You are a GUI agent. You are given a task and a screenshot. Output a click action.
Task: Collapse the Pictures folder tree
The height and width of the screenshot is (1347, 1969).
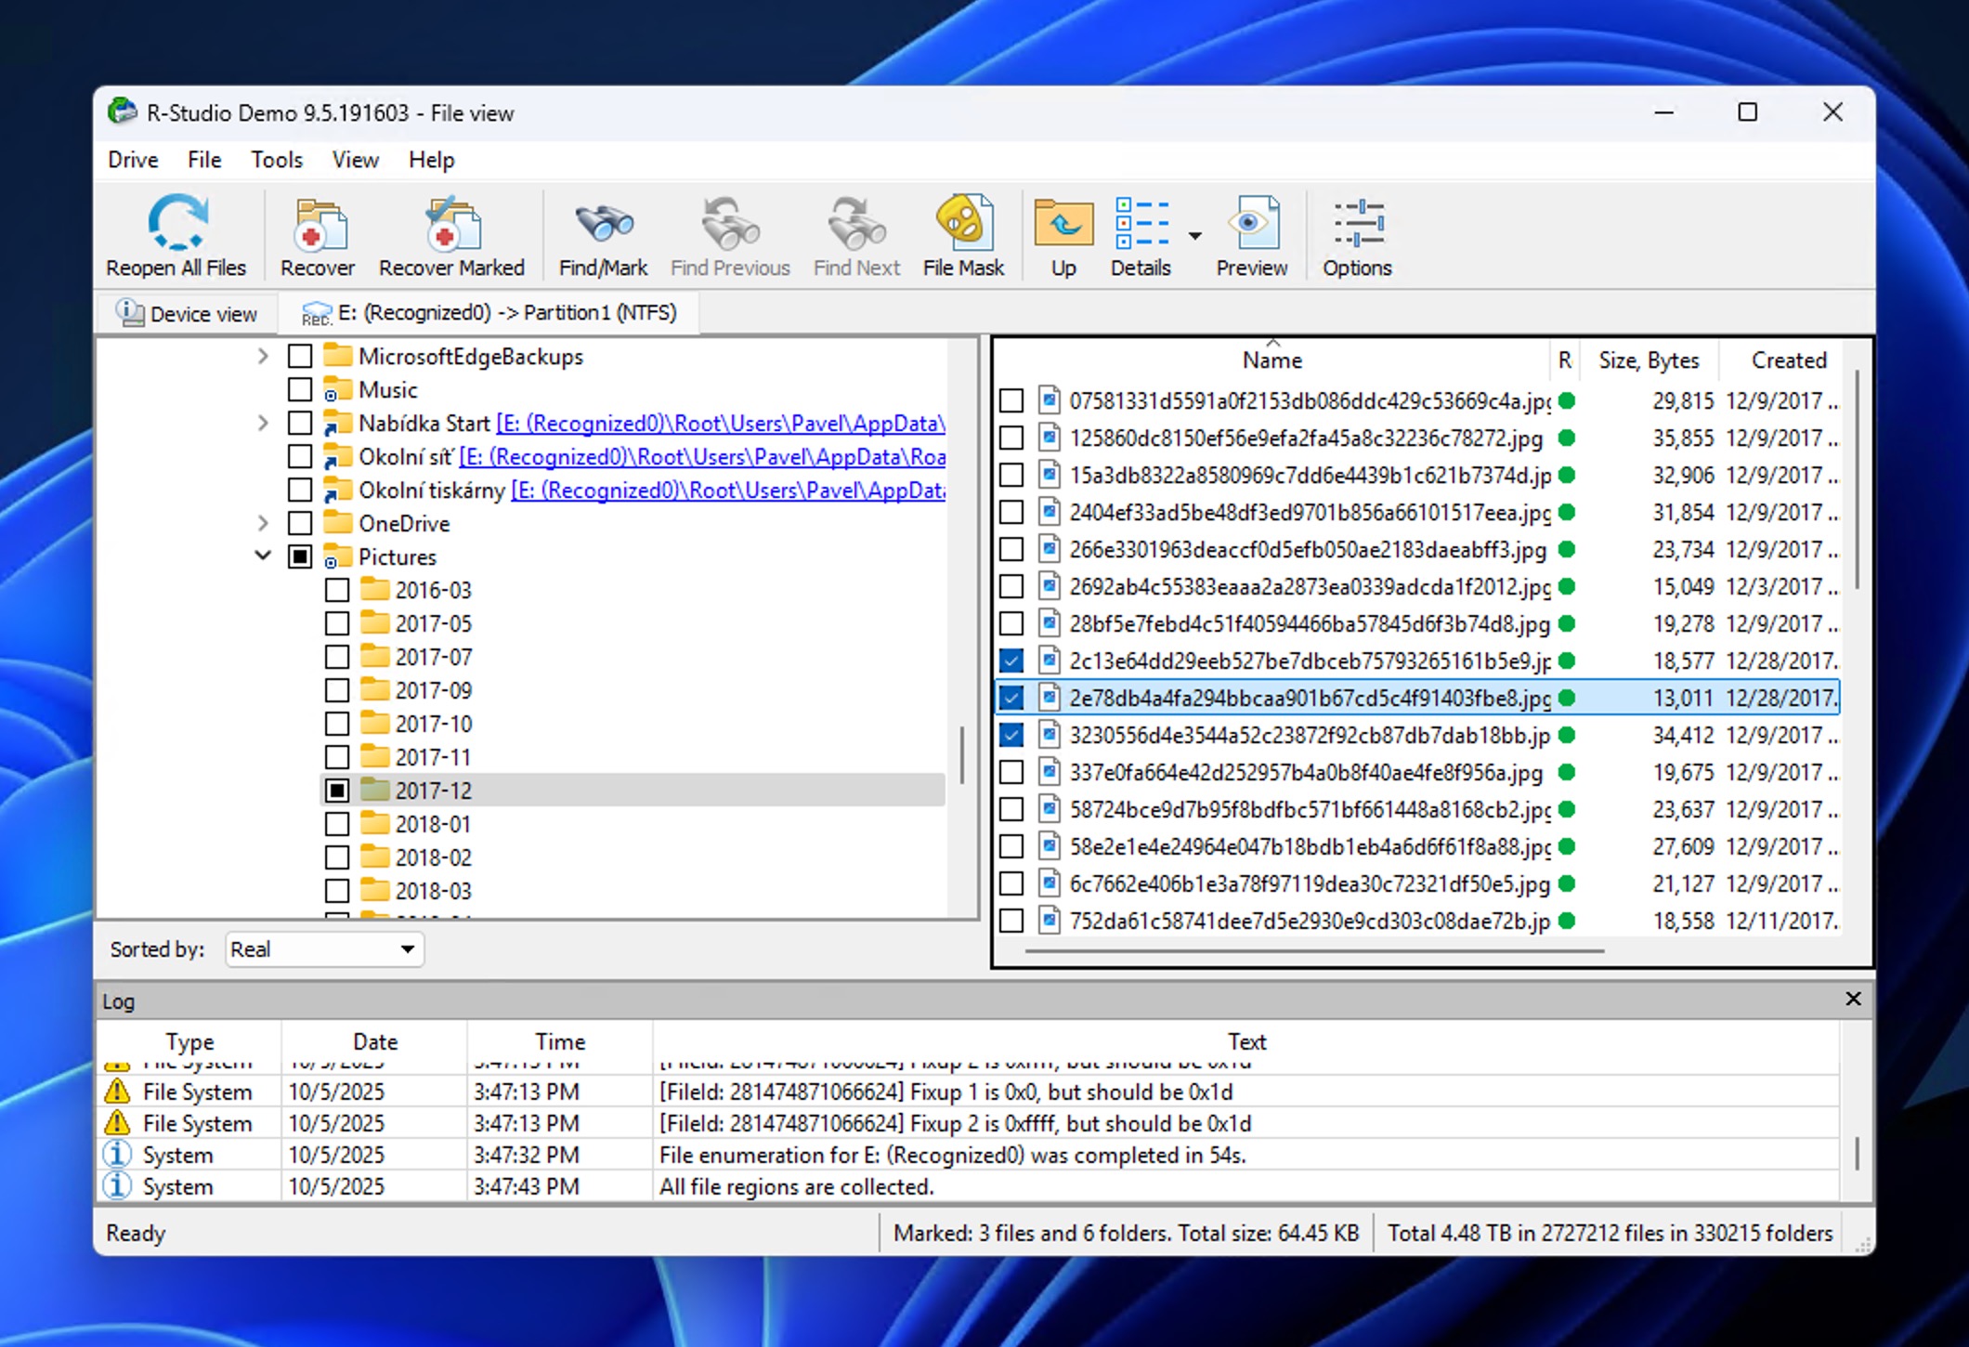point(263,556)
